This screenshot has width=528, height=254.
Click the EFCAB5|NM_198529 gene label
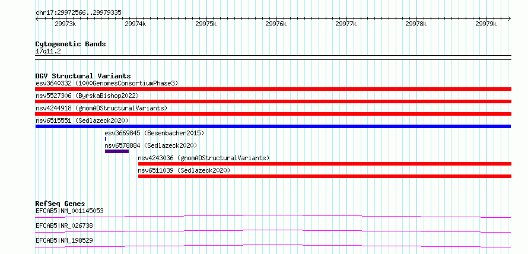(x=64, y=240)
